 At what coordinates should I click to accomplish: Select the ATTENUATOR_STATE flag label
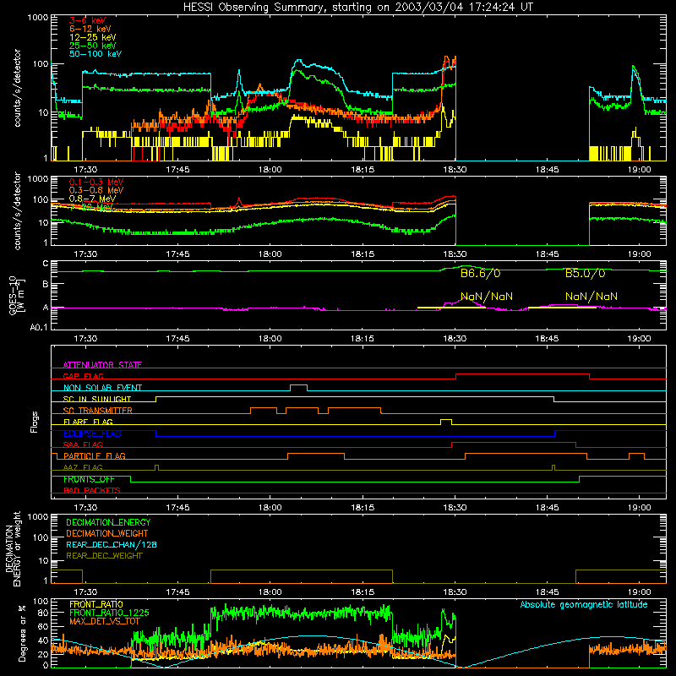(102, 365)
